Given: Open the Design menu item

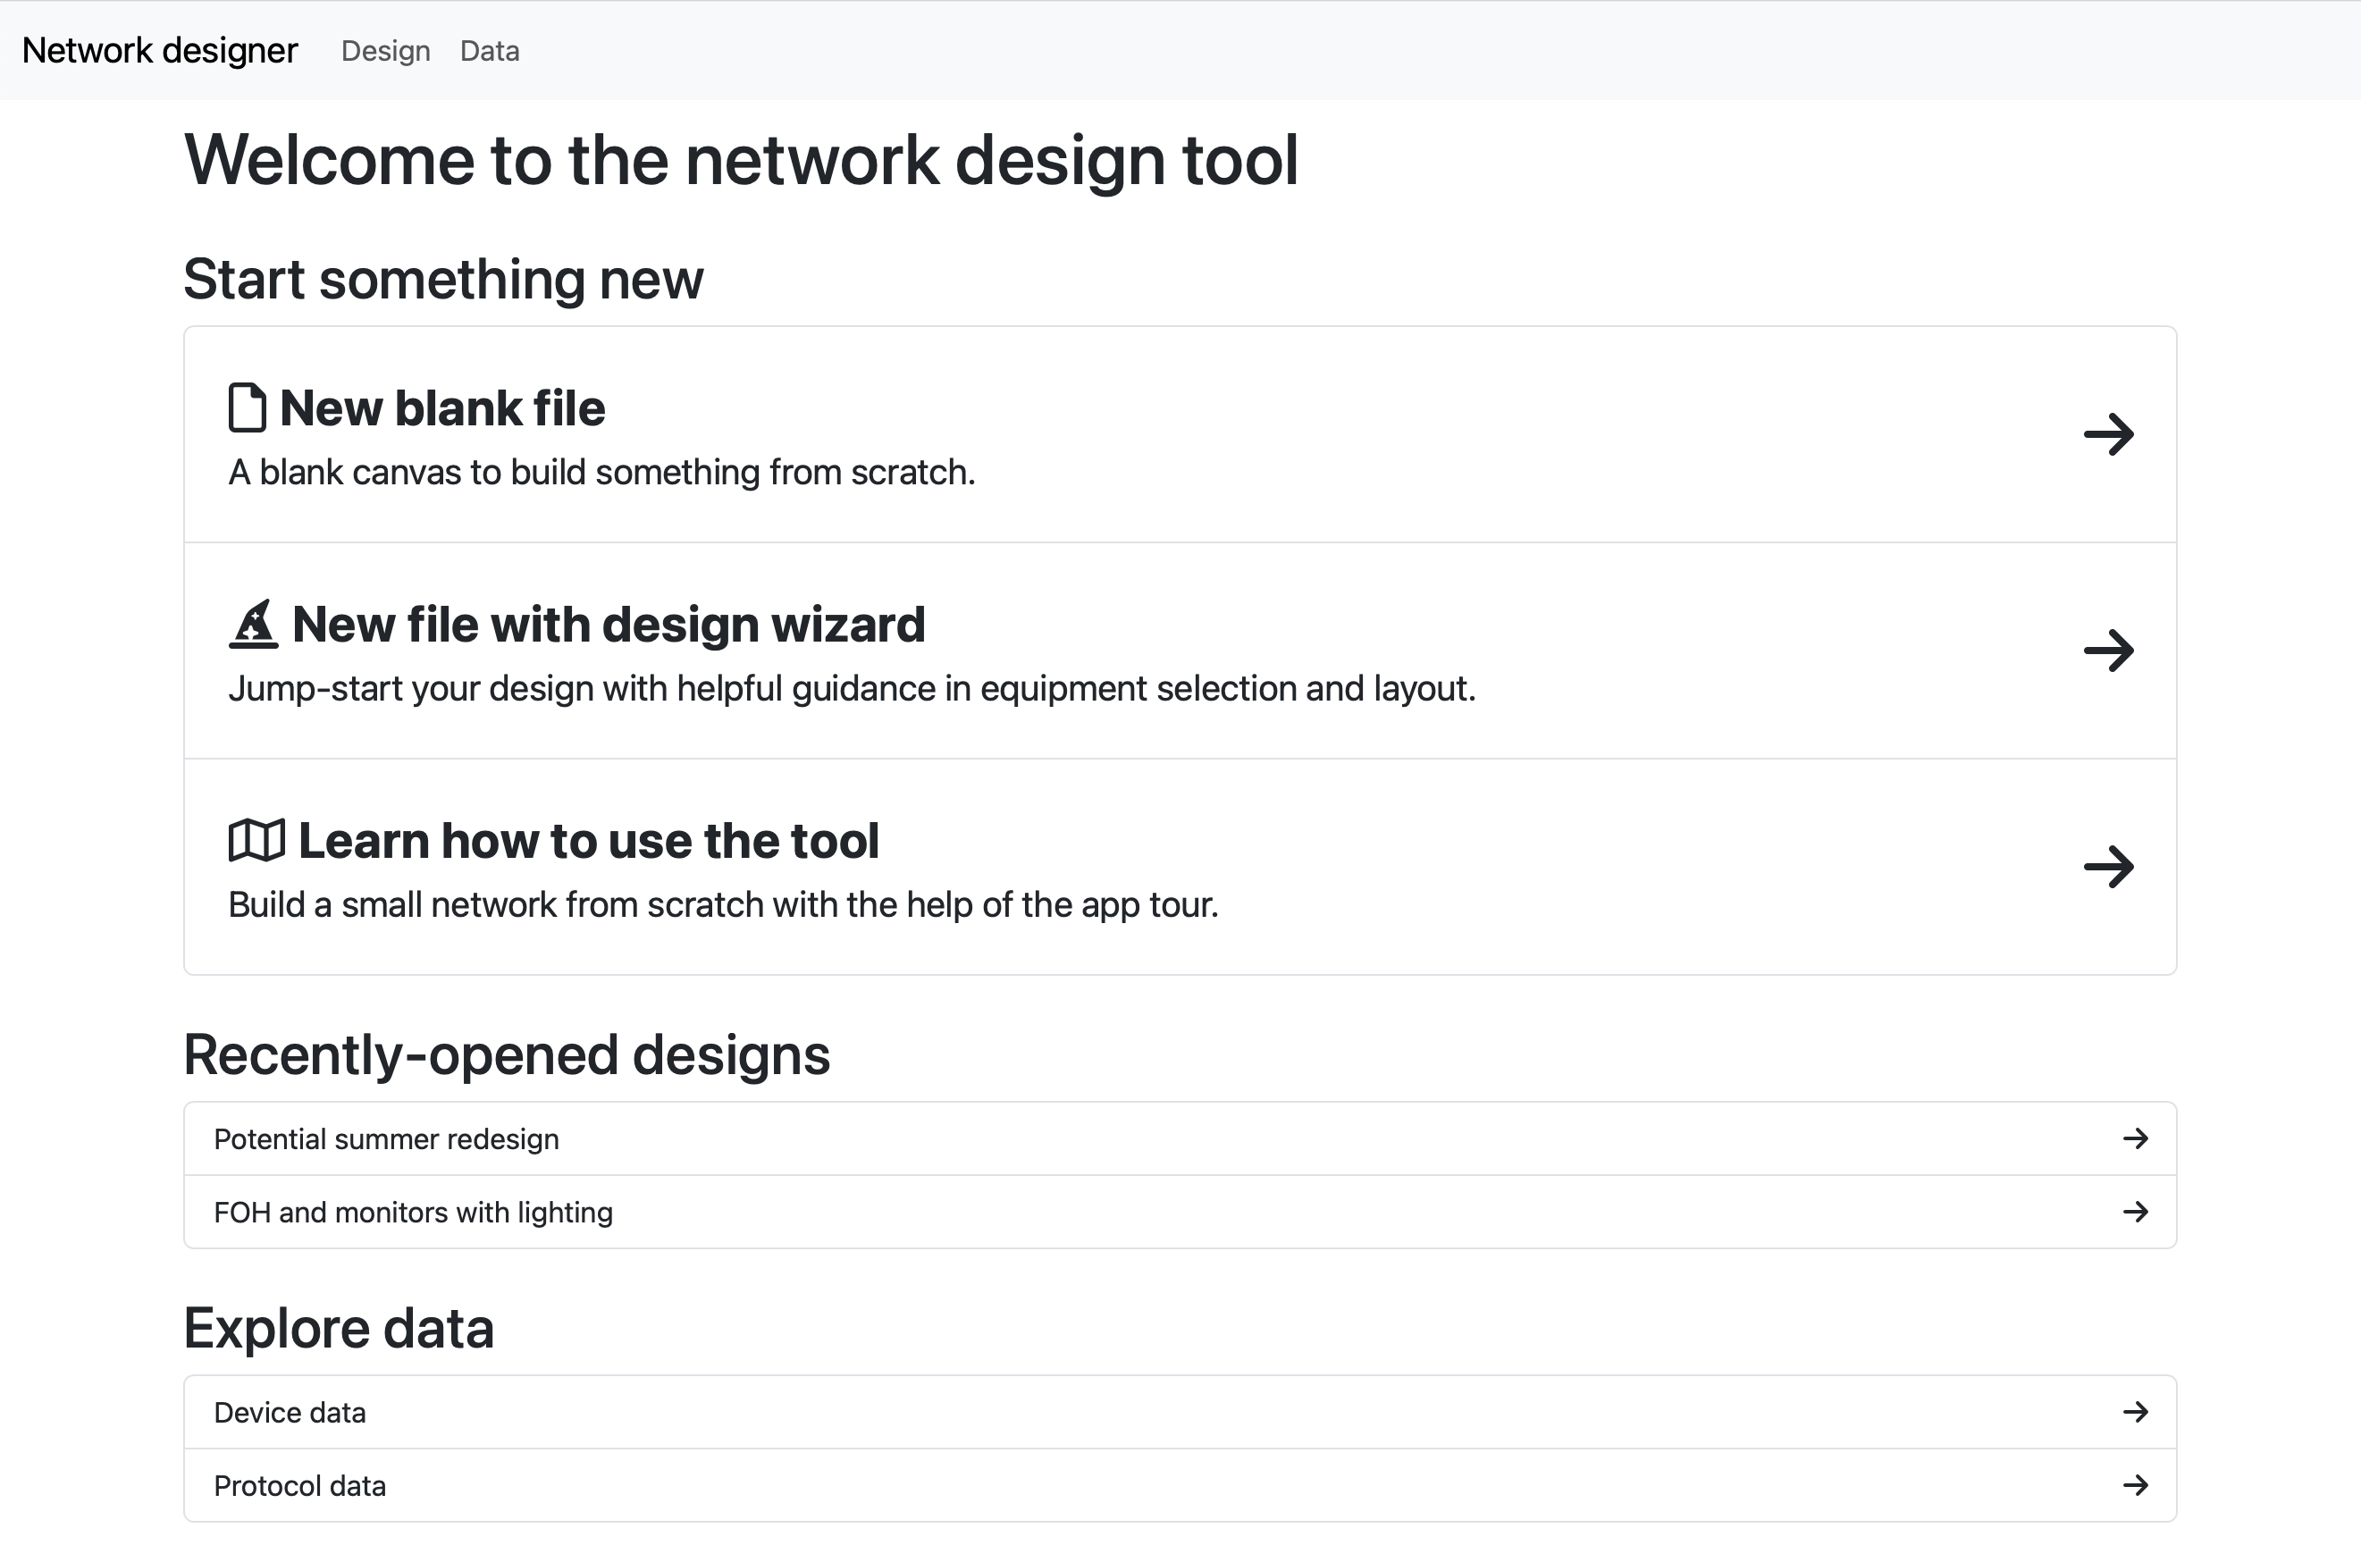Looking at the screenshot, I should pos(385,51).
